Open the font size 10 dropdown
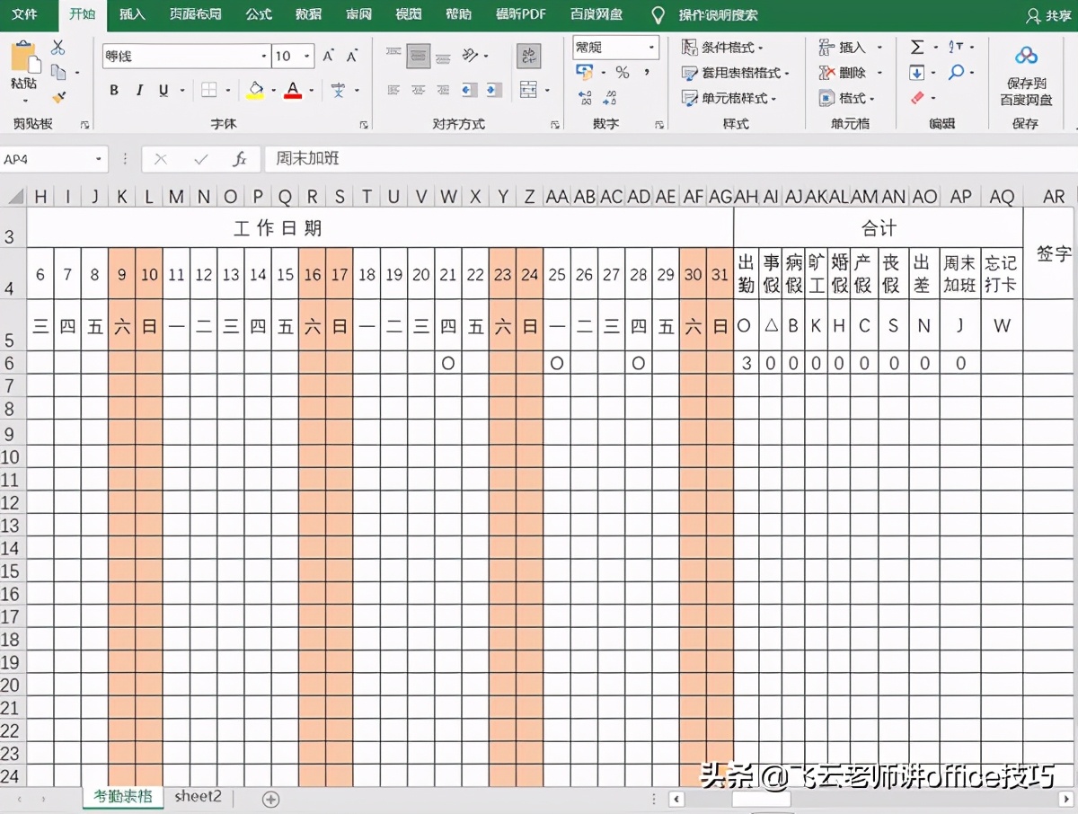The image size is (1078, 814). 308,56
